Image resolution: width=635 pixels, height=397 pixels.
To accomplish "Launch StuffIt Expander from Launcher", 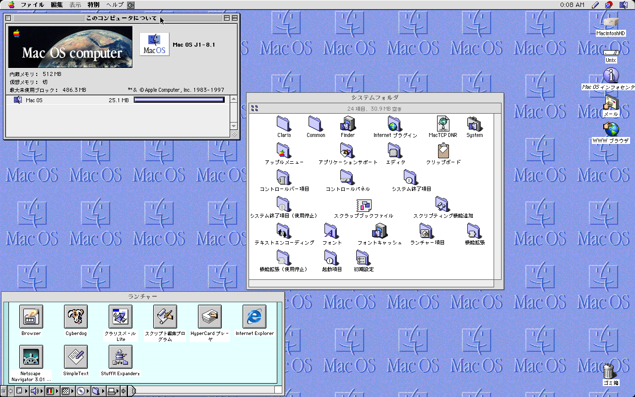I will [x=121, y=357].
